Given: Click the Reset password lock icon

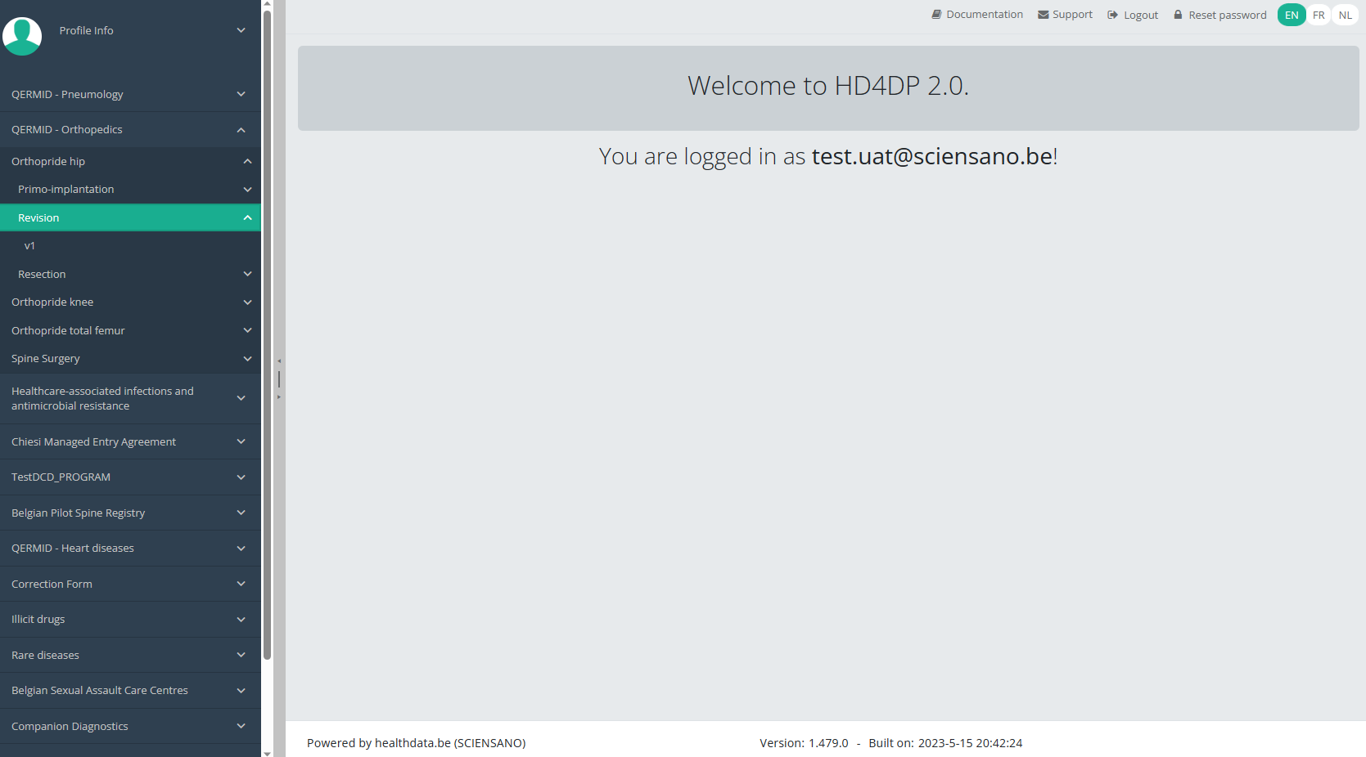Looking at the screenshot, I should 1178,15.
